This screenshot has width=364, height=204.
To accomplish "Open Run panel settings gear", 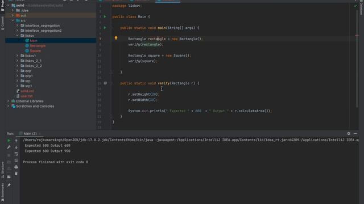I will pyautogui.click(x=349, y=134).
